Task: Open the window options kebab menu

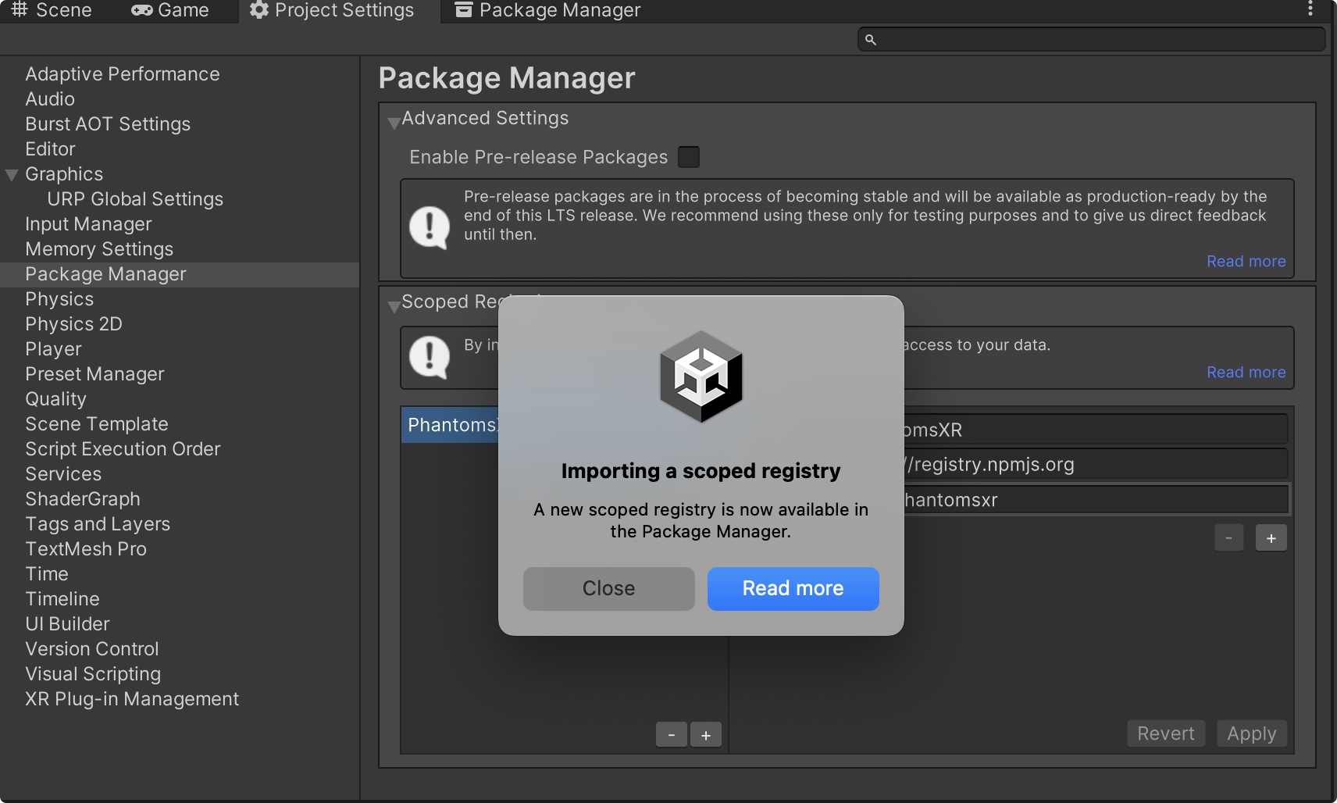Action: (1310, 9)
